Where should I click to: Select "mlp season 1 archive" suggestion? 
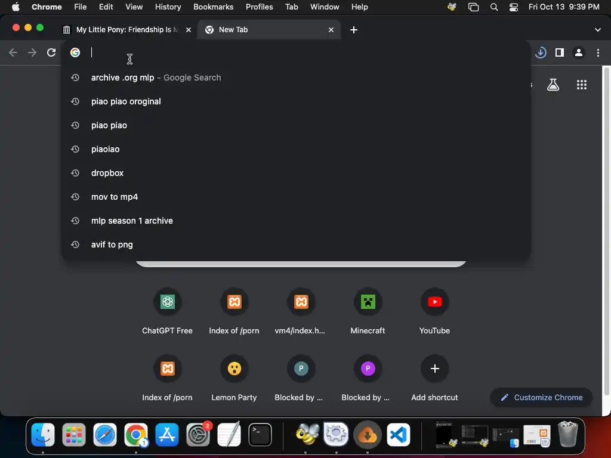point(296,221)
